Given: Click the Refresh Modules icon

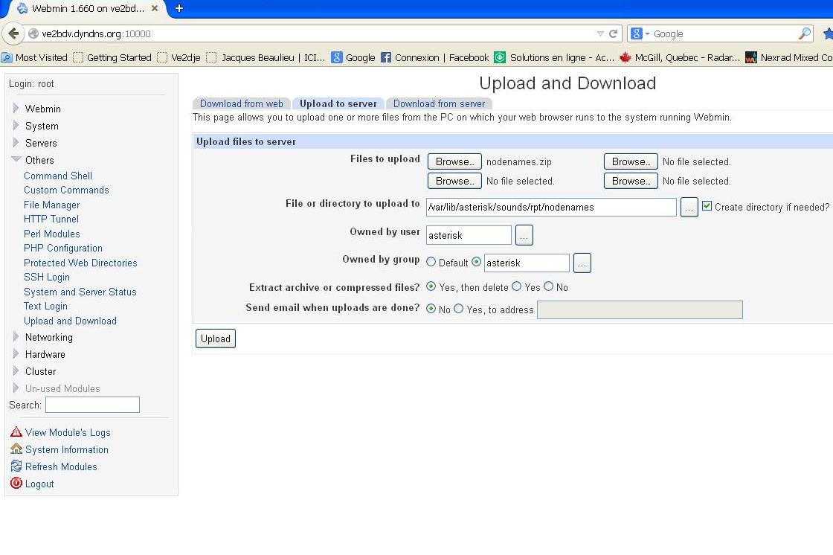Looking at the screenshot, I should point(16,466).
